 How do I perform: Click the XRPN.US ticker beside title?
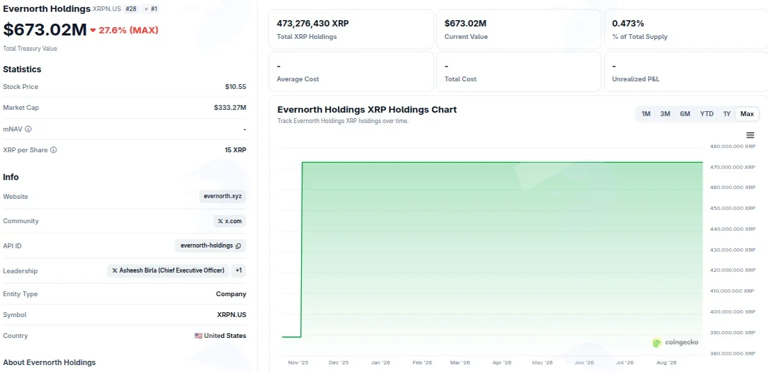click(107, 9)
